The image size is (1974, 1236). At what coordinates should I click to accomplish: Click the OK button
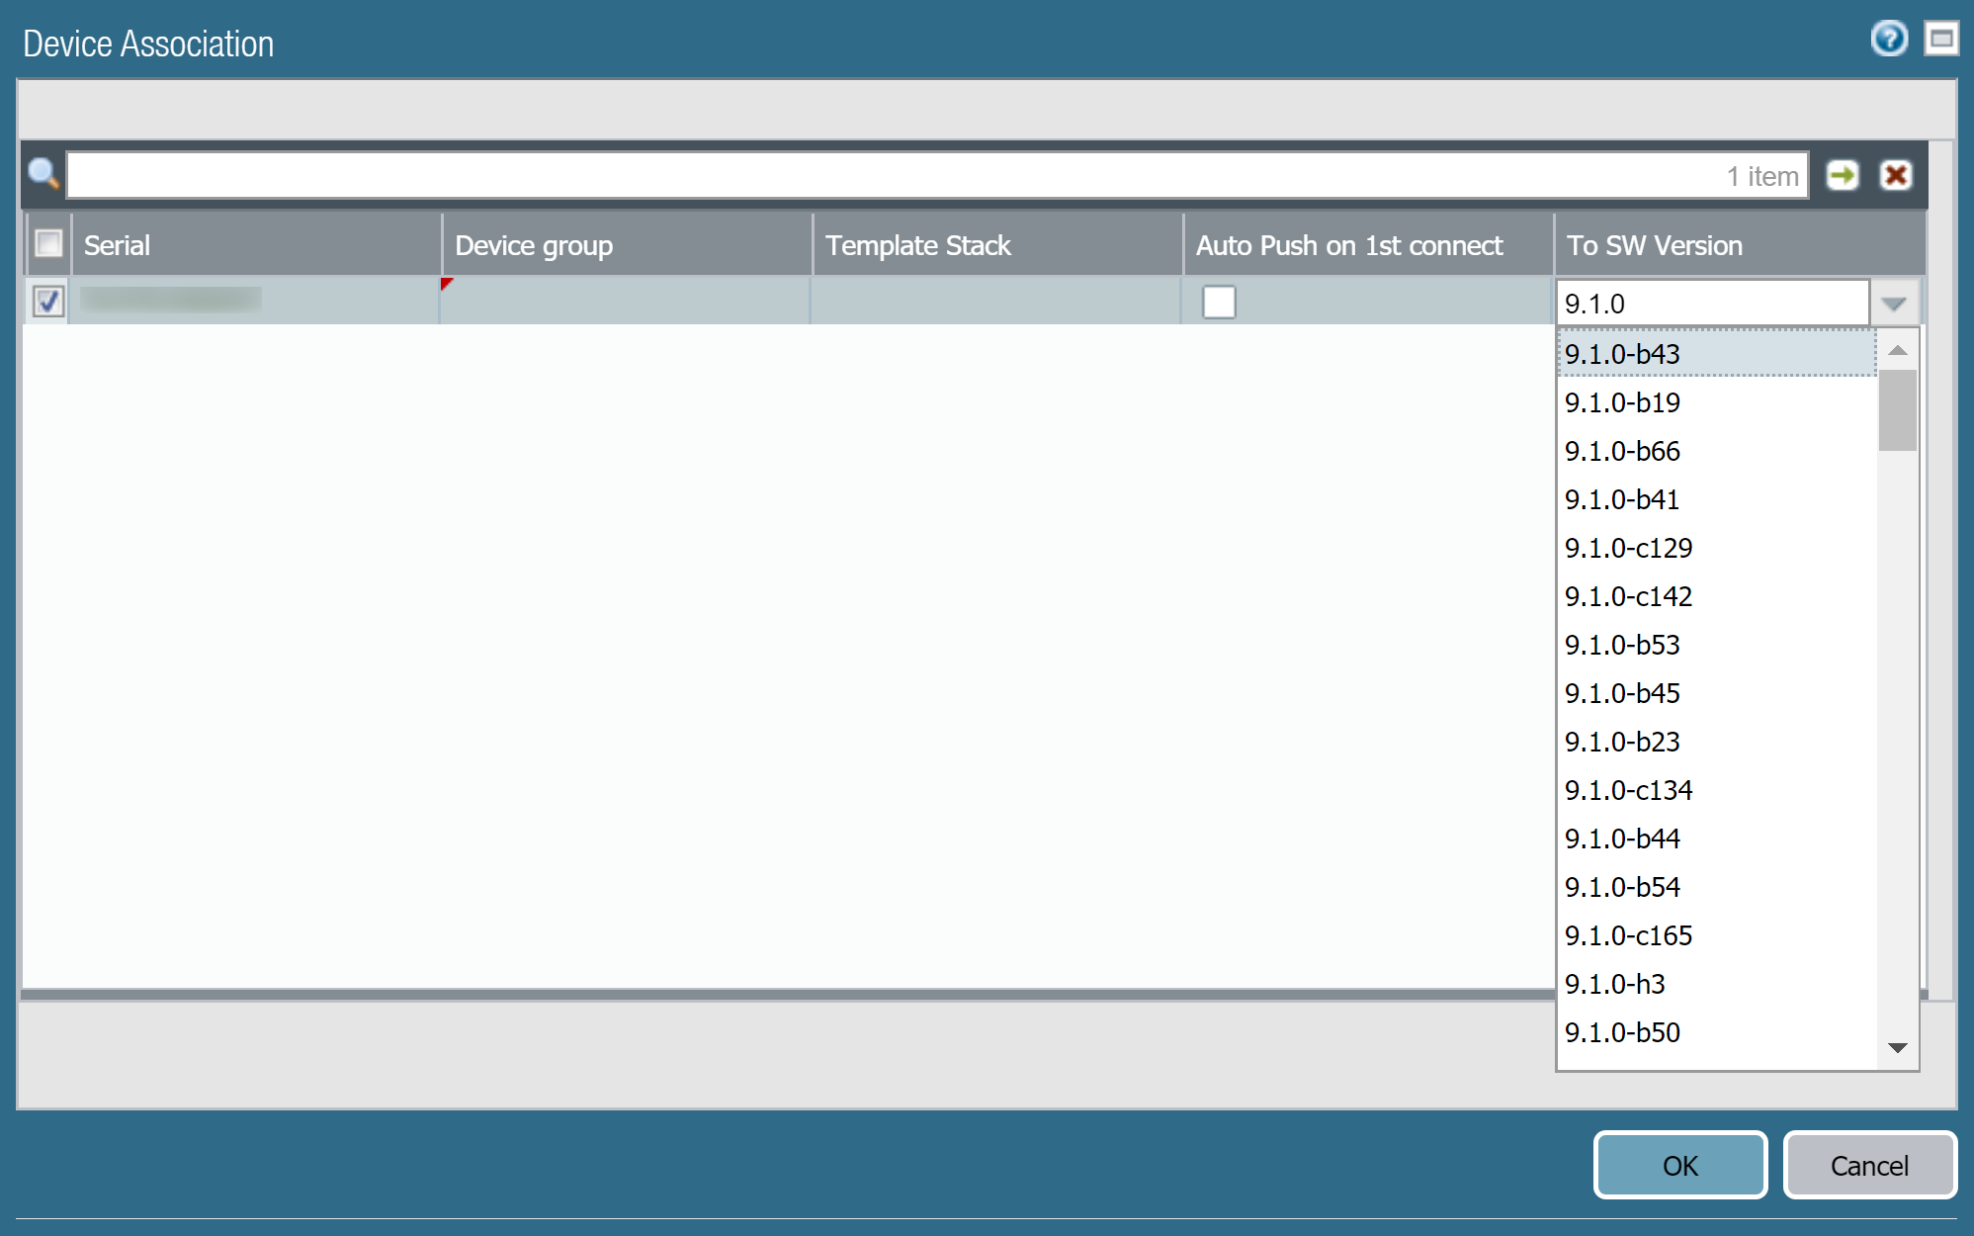tap(1679, 1165)
